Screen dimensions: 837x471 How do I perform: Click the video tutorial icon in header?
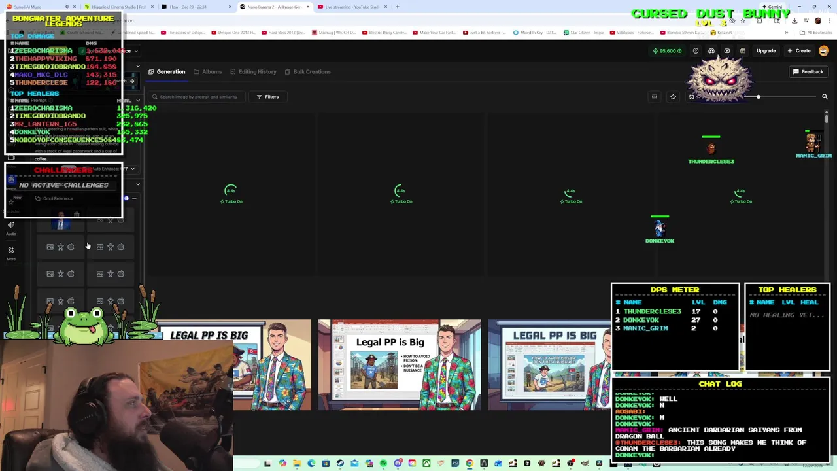(727, 50)
